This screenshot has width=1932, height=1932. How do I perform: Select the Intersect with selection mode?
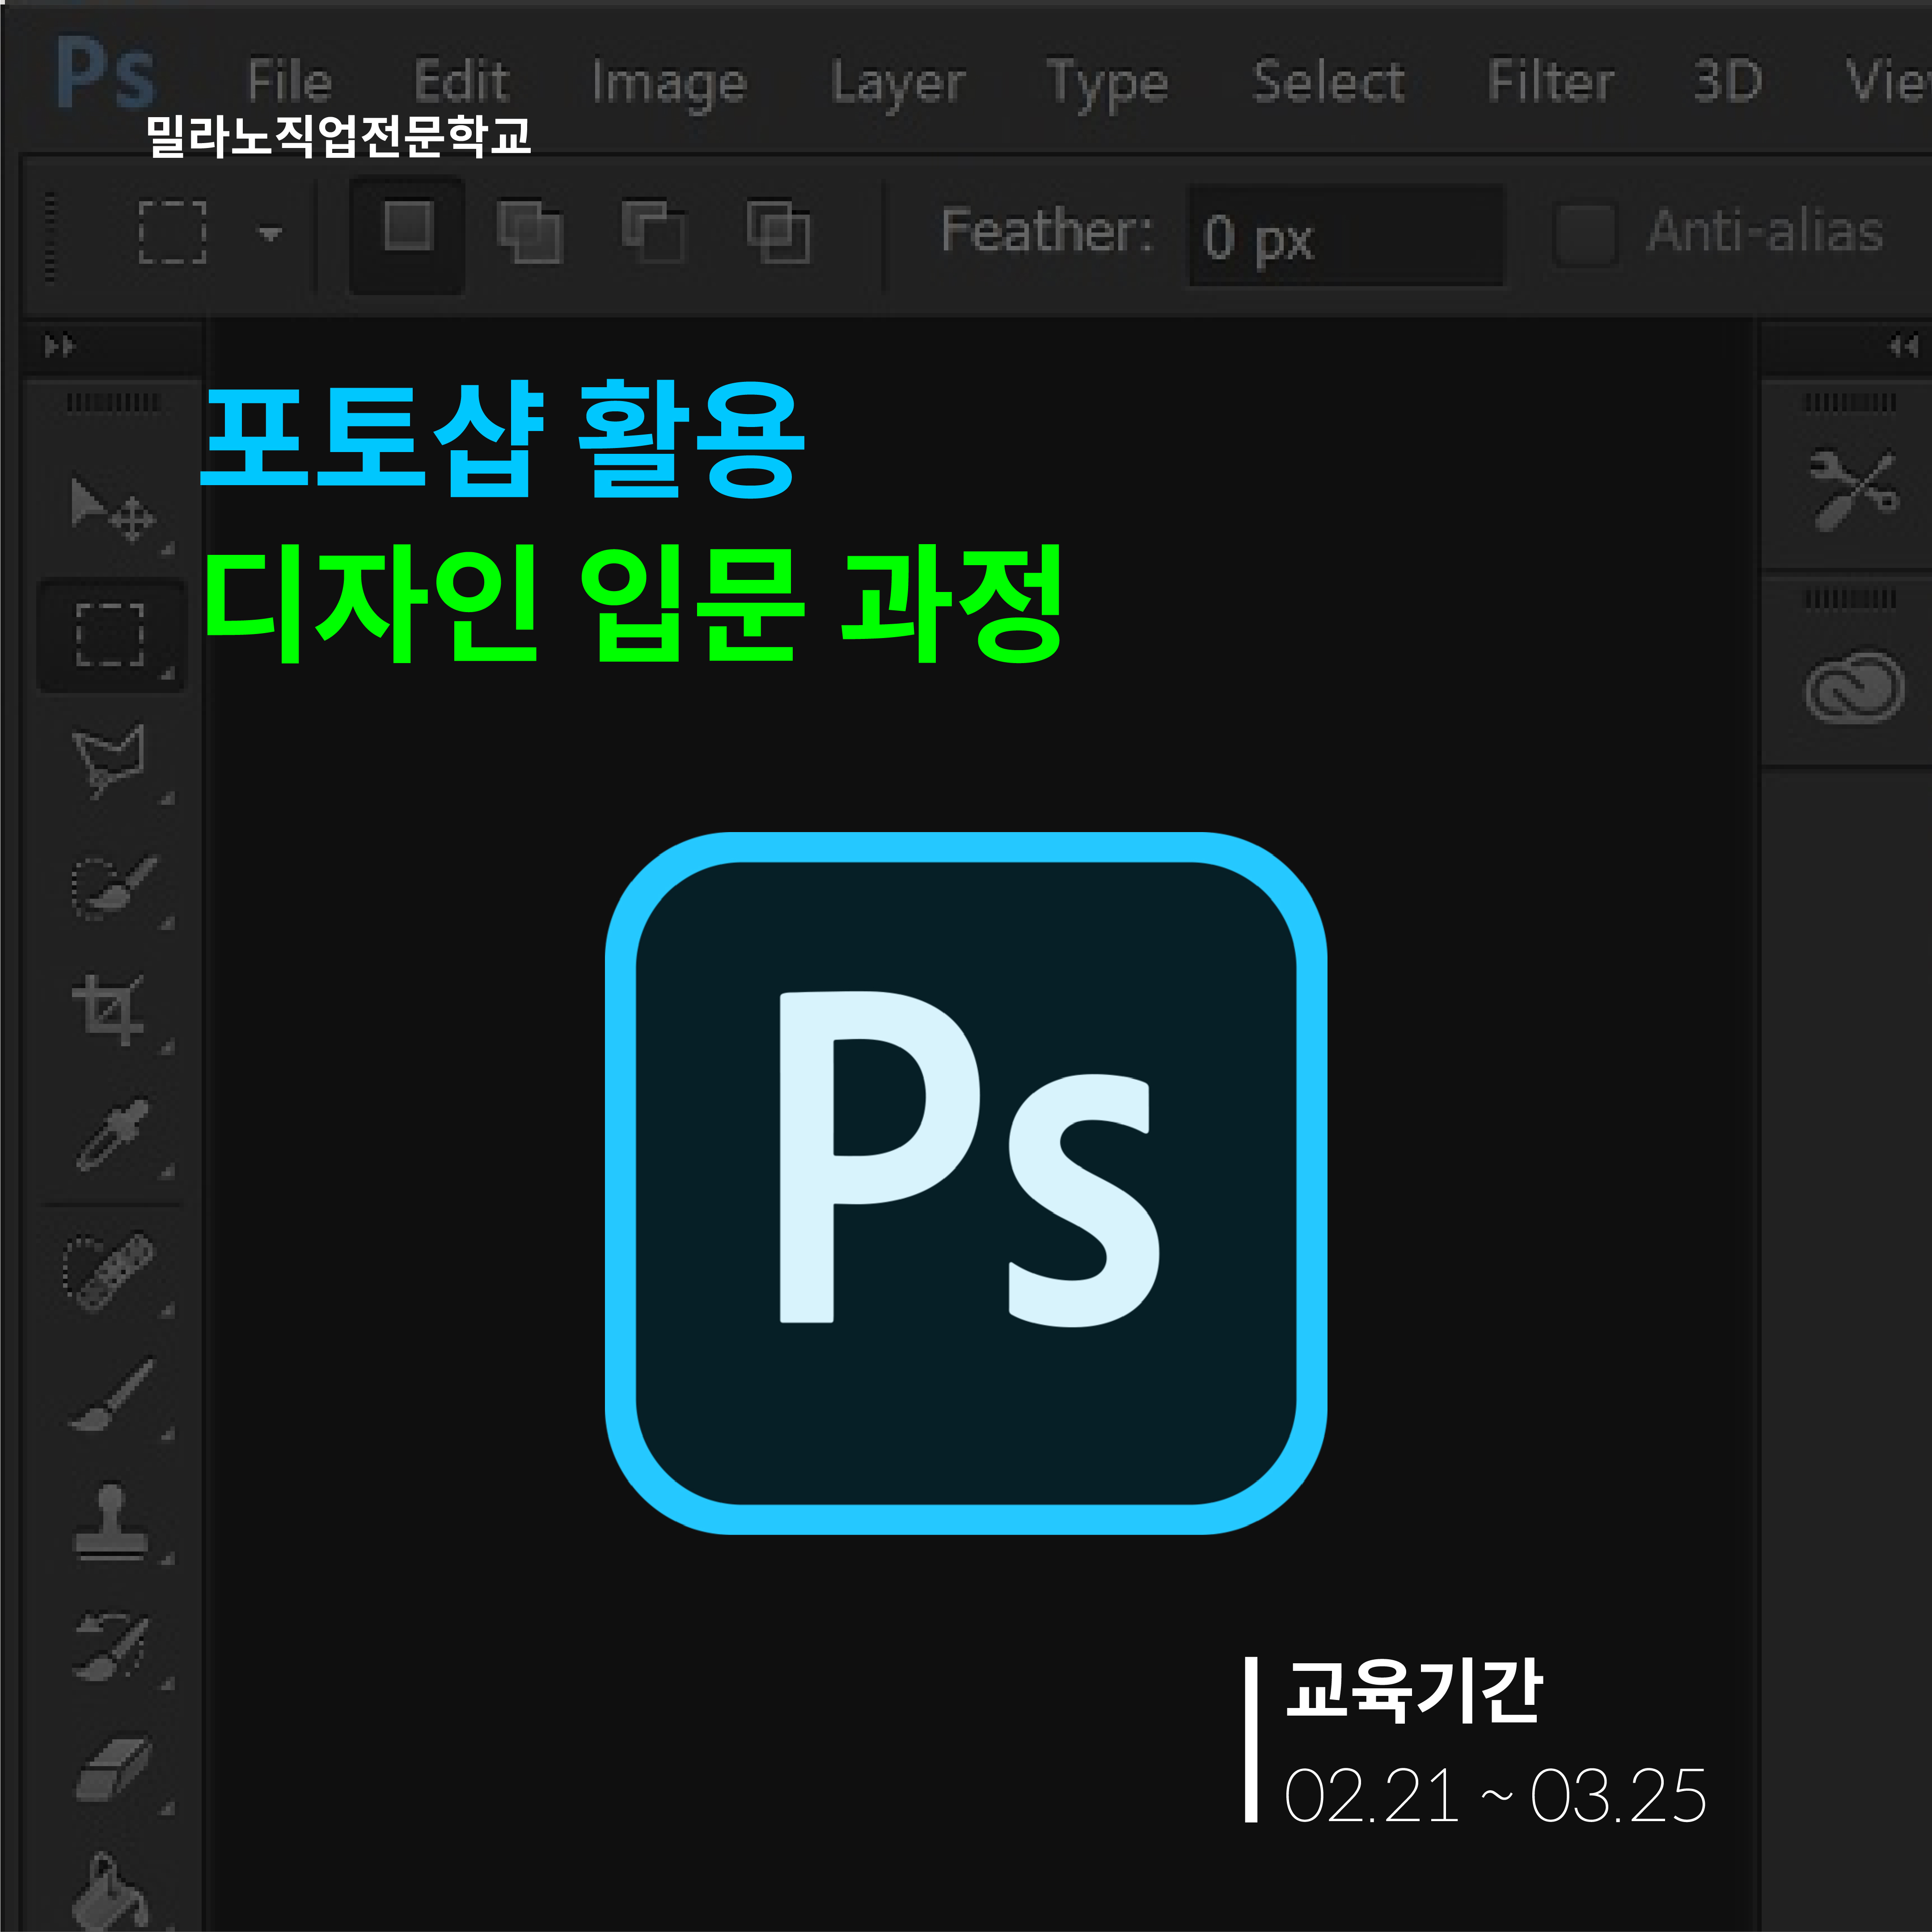pos(778,232)
